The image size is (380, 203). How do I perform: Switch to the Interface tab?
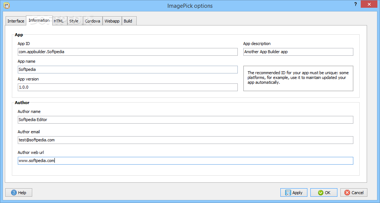[16, 21]
